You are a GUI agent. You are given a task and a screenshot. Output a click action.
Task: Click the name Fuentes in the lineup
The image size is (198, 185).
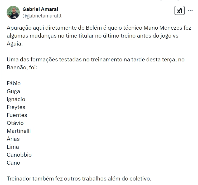click(17, 115)
